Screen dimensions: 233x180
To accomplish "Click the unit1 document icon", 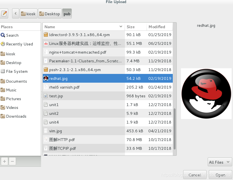I will coord(46,105).
